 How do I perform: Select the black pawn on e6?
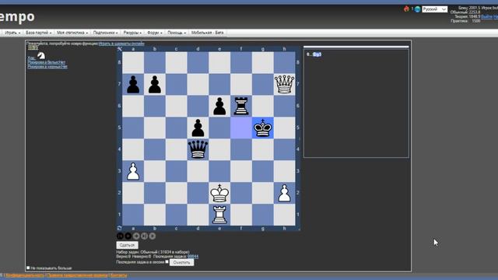pos(219,106)
